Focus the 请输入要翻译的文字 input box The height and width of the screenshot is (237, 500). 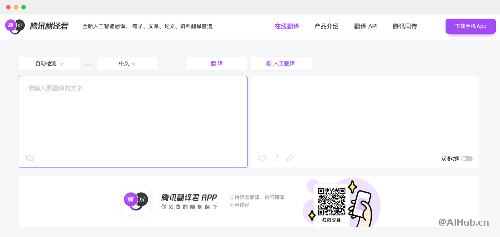[x=133, y=122]
